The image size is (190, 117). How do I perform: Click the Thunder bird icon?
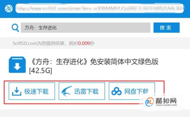[67, 91]
